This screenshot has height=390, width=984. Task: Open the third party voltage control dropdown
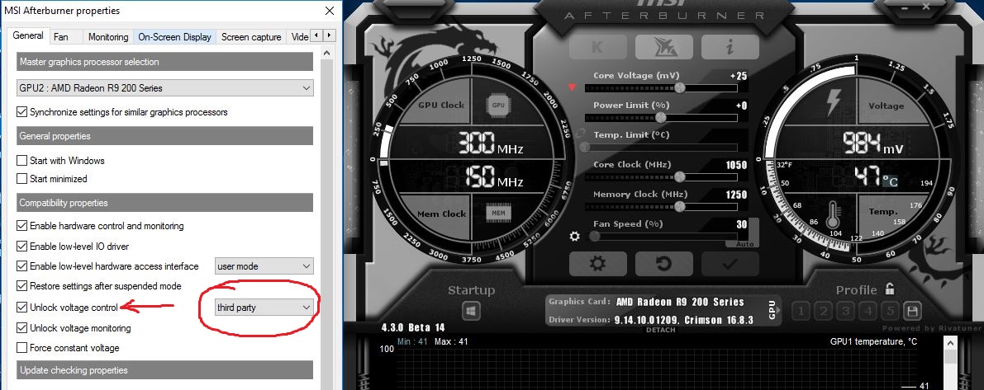point(264,308)
